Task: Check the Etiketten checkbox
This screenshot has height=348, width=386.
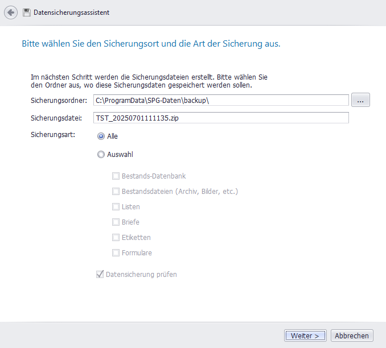Action: tap(116, 238)
